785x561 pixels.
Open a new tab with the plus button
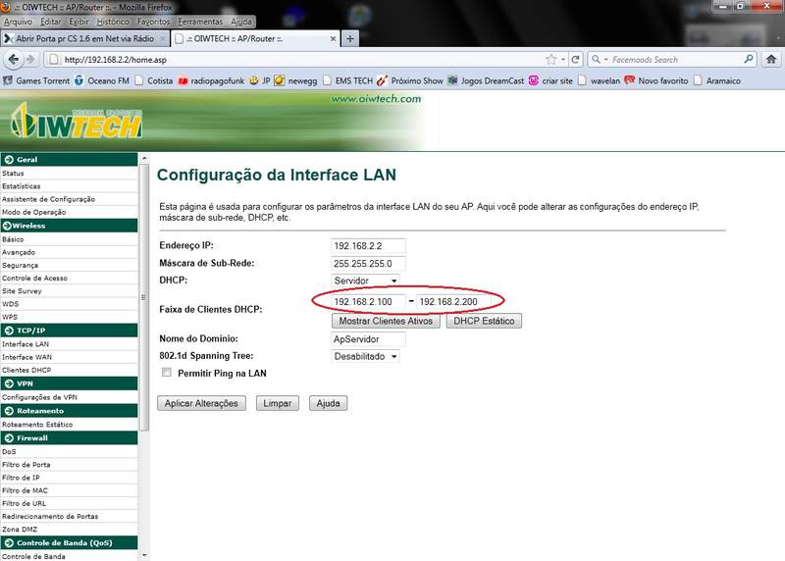[x=350, y=38]
